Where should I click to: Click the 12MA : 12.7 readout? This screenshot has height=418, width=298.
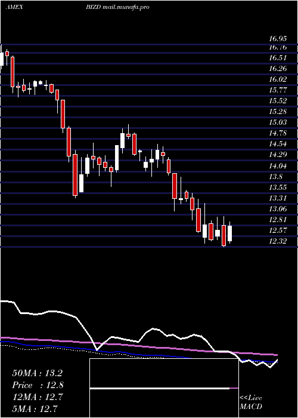coord(37,397)
